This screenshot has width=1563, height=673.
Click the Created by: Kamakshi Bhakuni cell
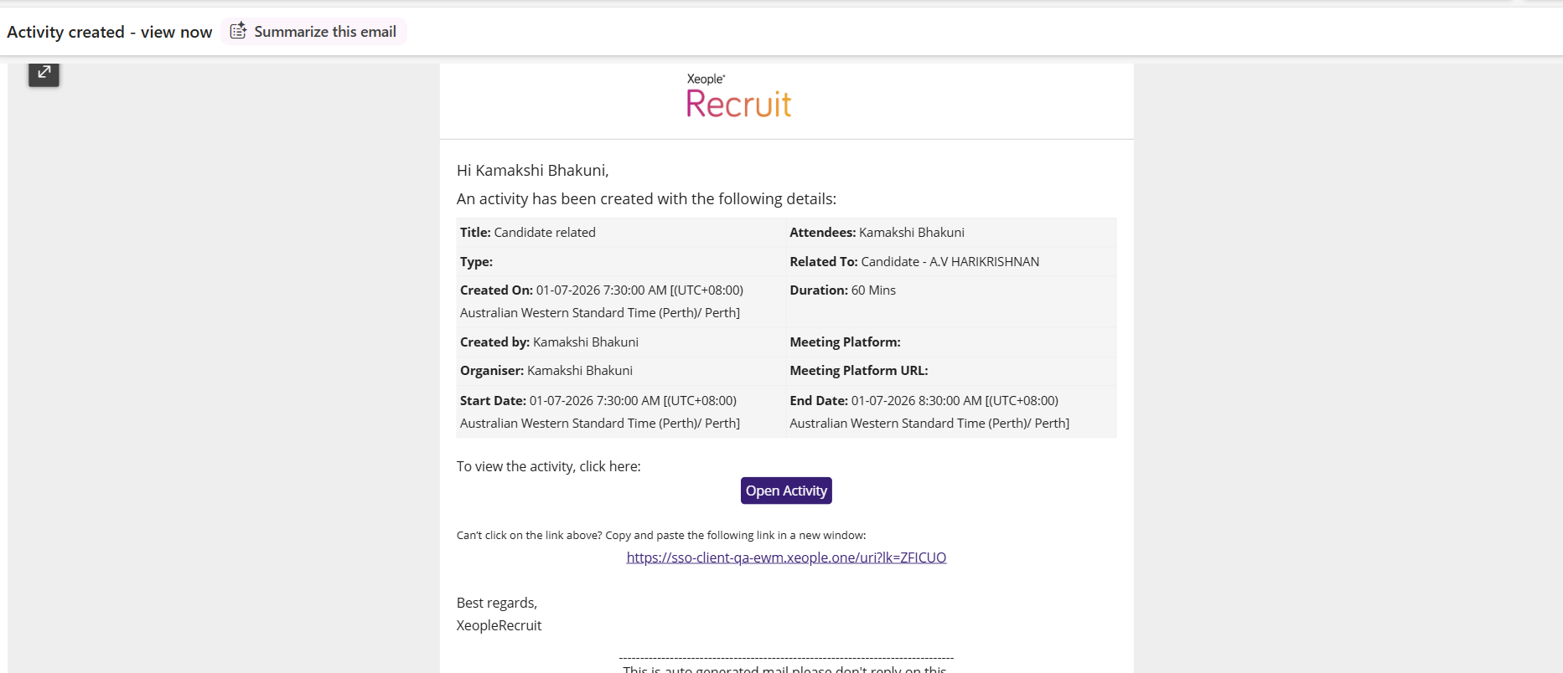point(621,342)
